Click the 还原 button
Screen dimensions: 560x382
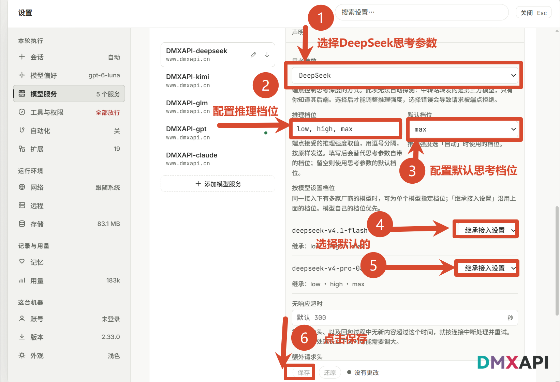[330, 372]
